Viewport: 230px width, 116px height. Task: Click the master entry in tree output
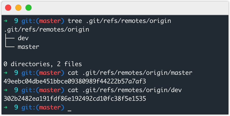(x=28, y=47)
